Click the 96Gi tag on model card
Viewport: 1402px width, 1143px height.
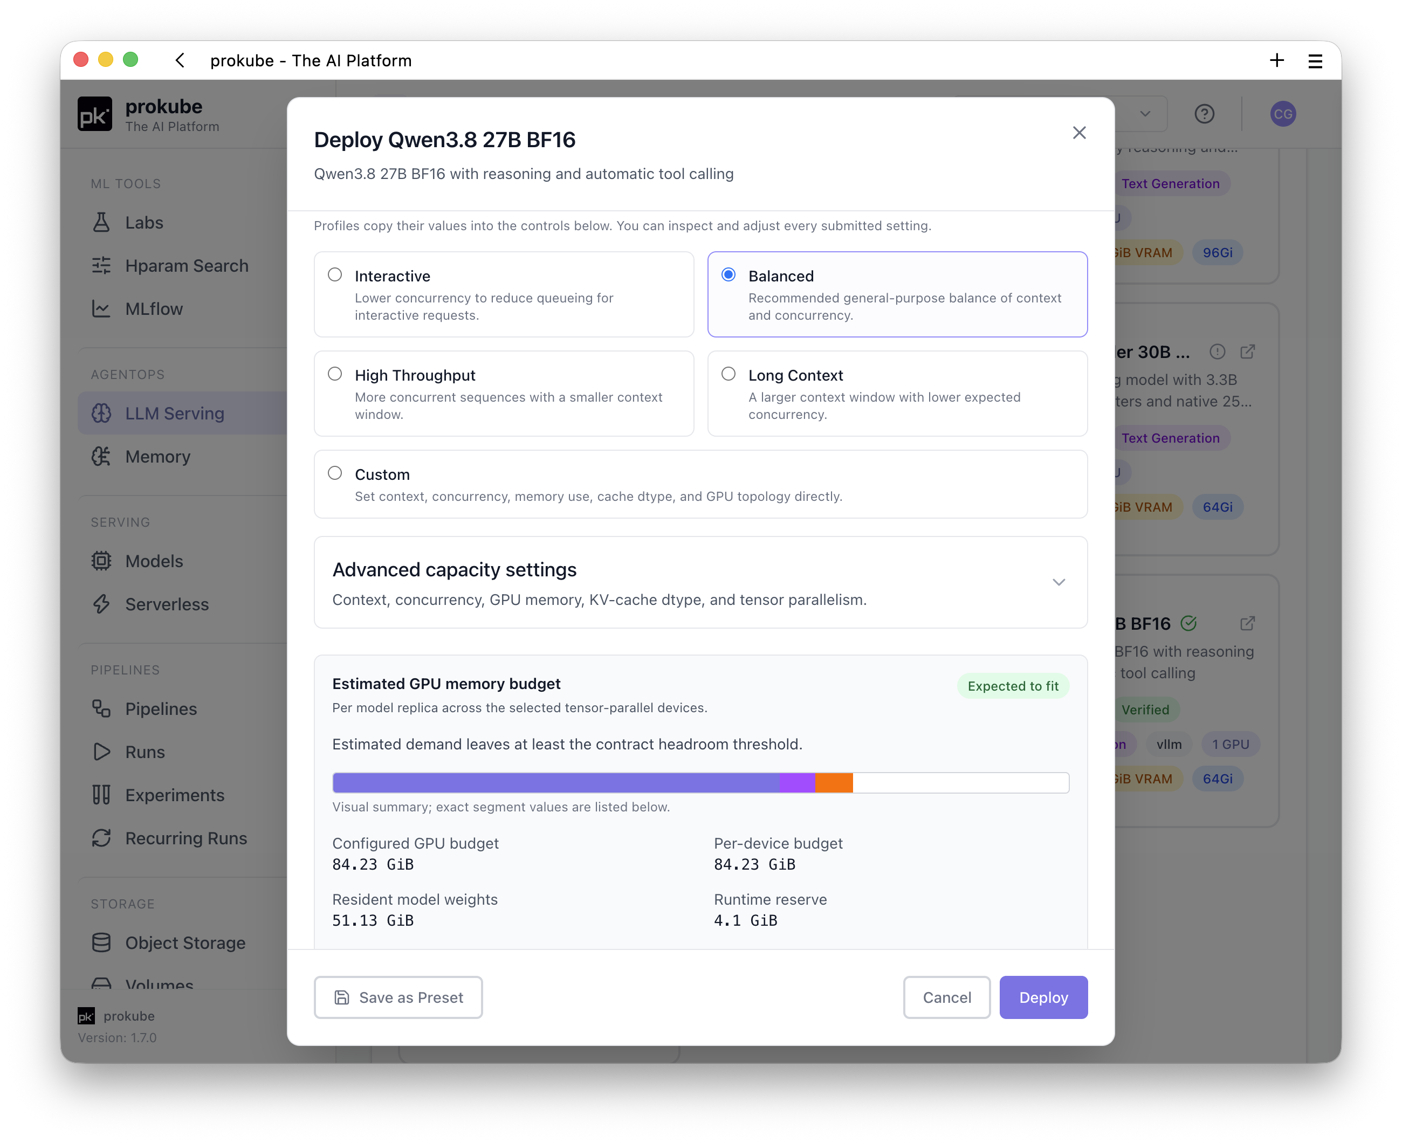click(1218, 253)
